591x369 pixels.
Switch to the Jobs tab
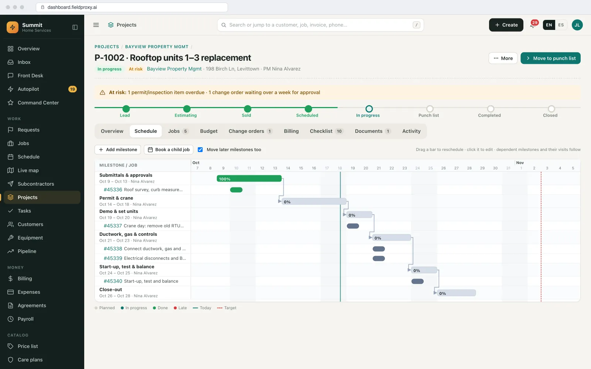[x=178, y=131]
